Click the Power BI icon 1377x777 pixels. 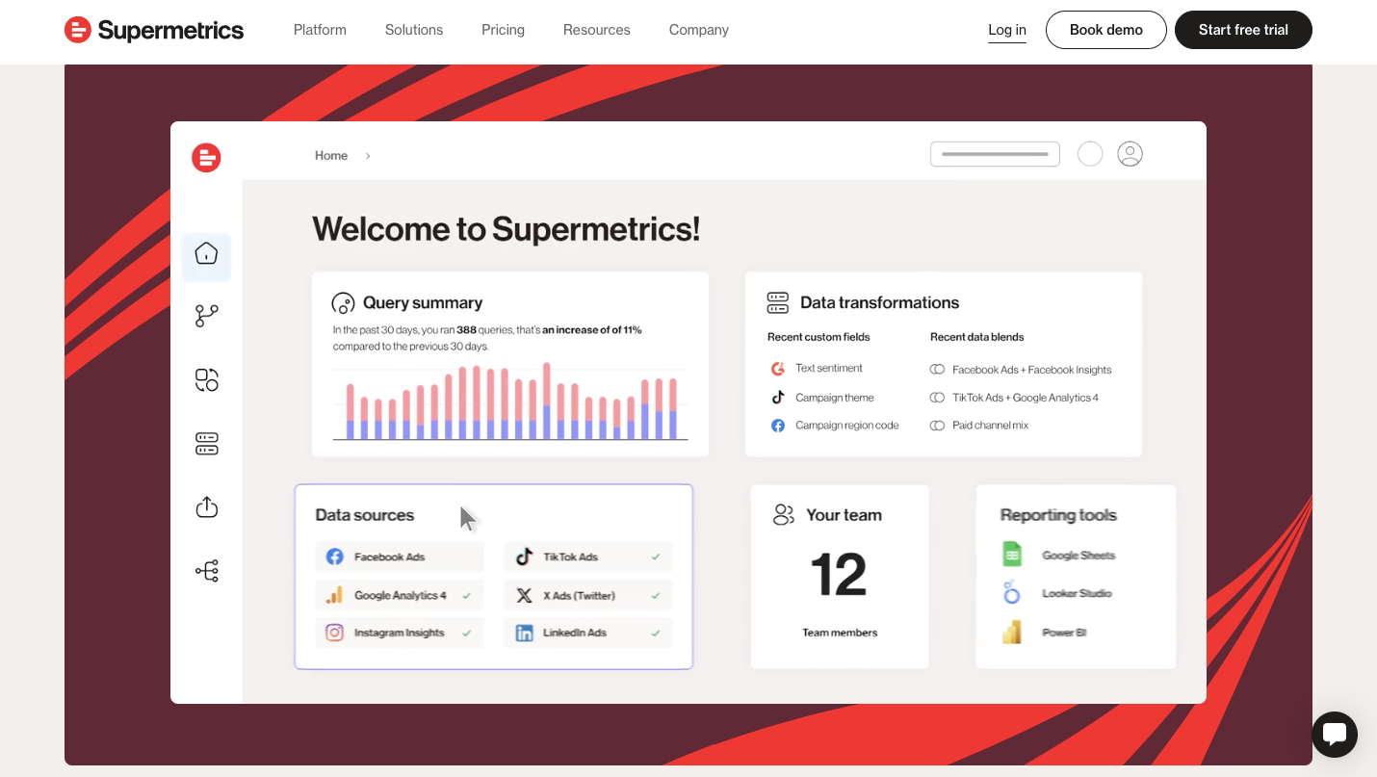tap(1011, 632)
